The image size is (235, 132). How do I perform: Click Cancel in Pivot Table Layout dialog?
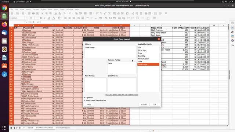pyautogui.click(x=144, y=104)
